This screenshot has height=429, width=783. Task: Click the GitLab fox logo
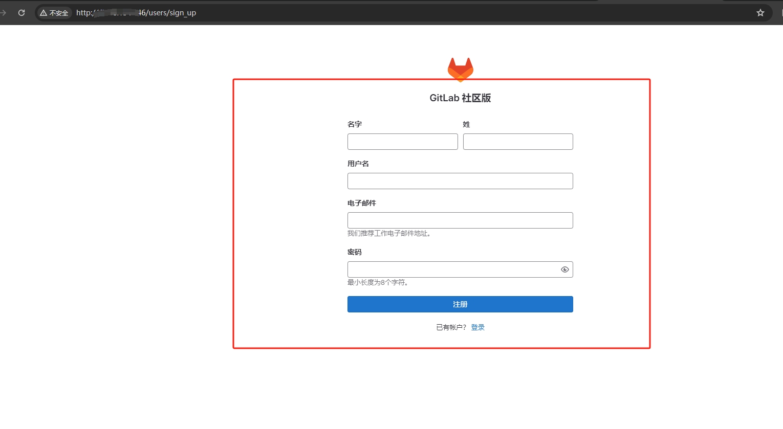click(460, 70)
